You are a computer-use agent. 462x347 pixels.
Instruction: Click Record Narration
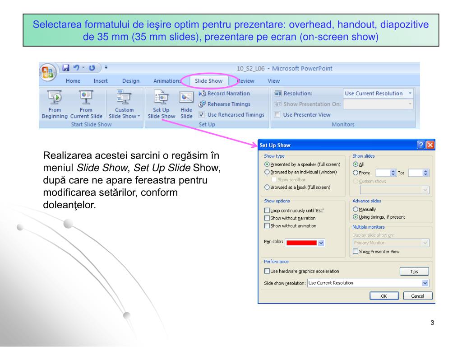point(224,94)
